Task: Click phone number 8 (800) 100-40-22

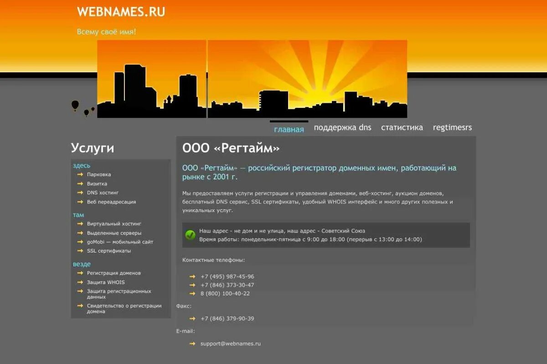Action: pyautogui.click(x=225, y=293)
